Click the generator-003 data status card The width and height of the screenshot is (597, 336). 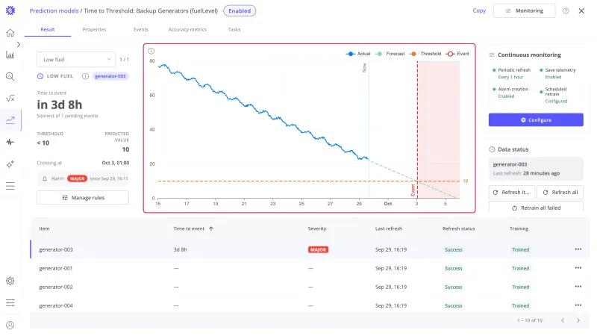click(536, 169)
